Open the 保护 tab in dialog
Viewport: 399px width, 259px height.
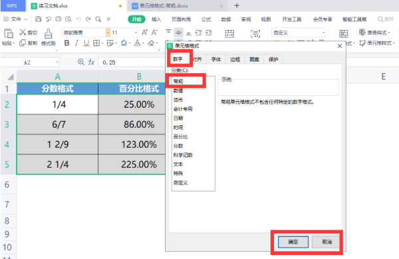(273, 59)
